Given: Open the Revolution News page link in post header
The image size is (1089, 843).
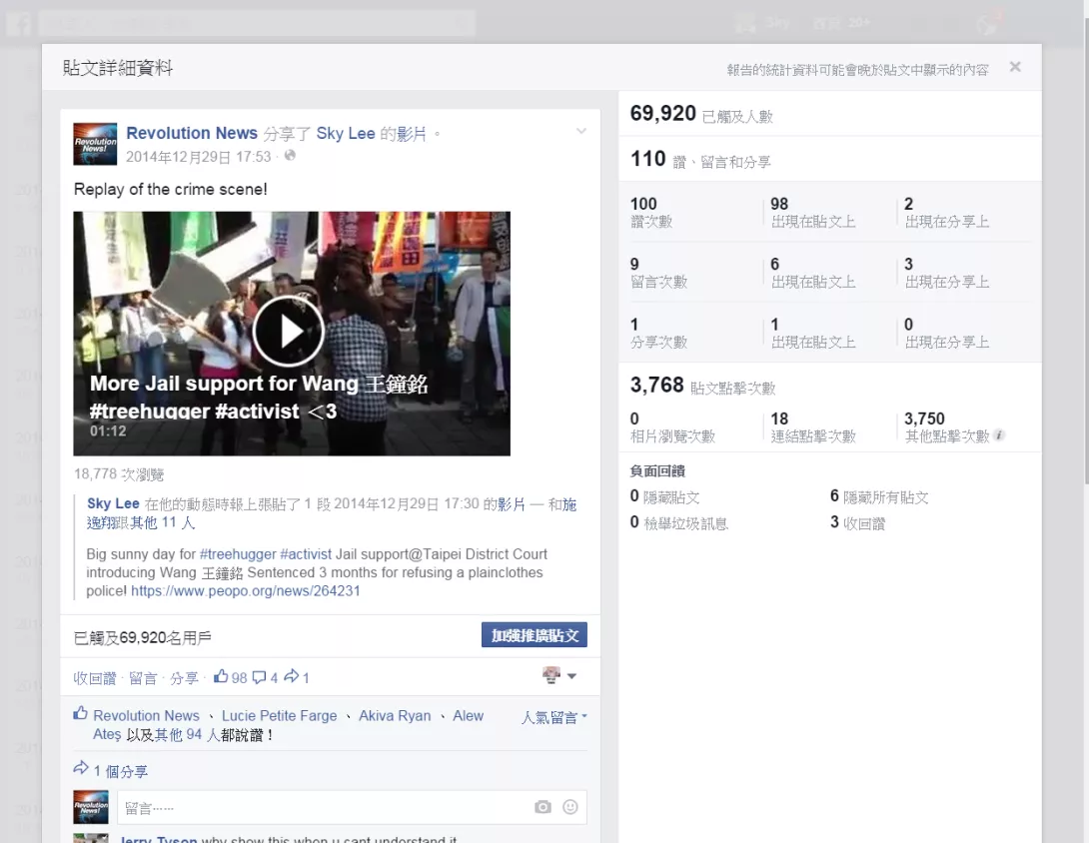Looking at the screenshot, I should (x=192, y=133).
